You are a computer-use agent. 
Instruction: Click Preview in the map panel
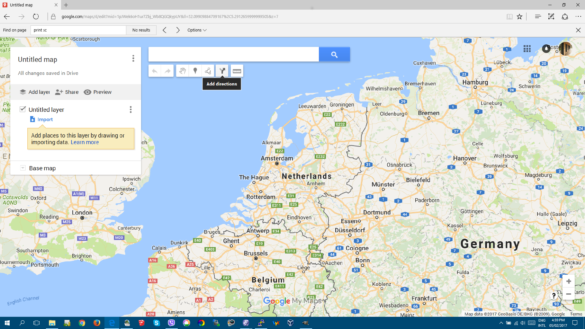[x=98, y=92]
